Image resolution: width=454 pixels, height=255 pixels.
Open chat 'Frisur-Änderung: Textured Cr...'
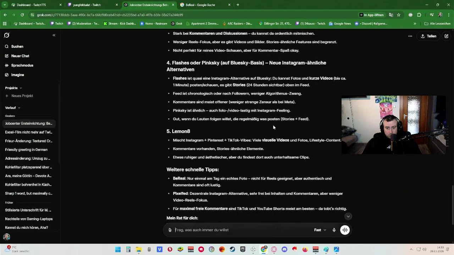point(29,141)
